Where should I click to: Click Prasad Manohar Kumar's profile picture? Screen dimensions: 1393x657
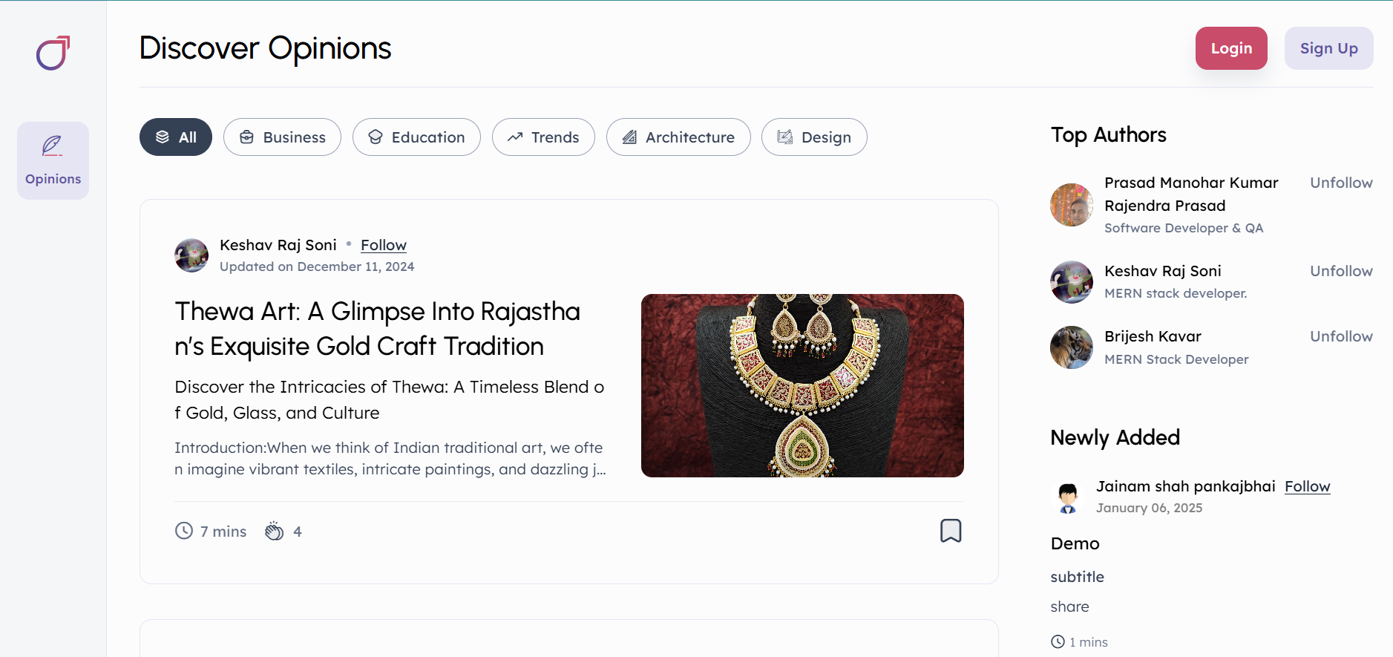(1071, 205)
